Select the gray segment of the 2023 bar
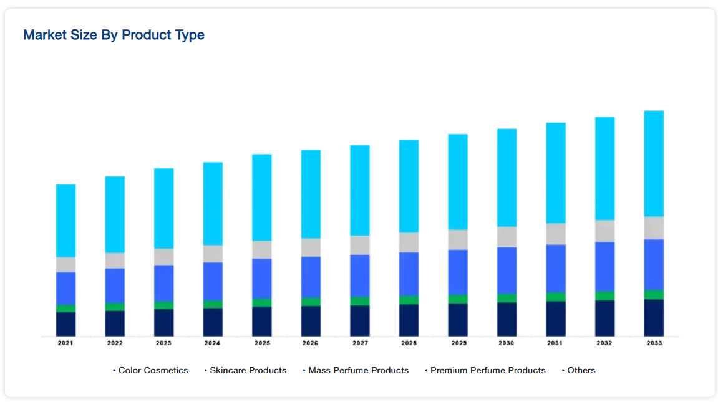Screen dimensions: 718x402 [x=164, y=257]
